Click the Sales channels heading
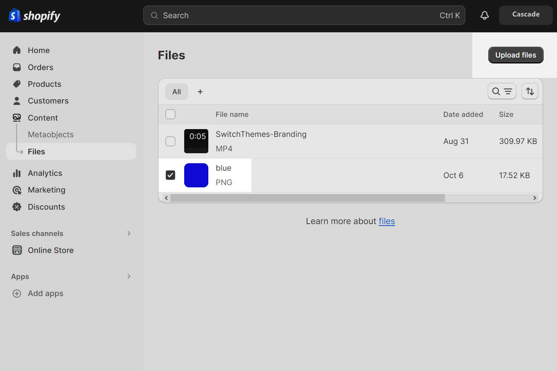This screenshot has width=557, height=371. point(37,233)
